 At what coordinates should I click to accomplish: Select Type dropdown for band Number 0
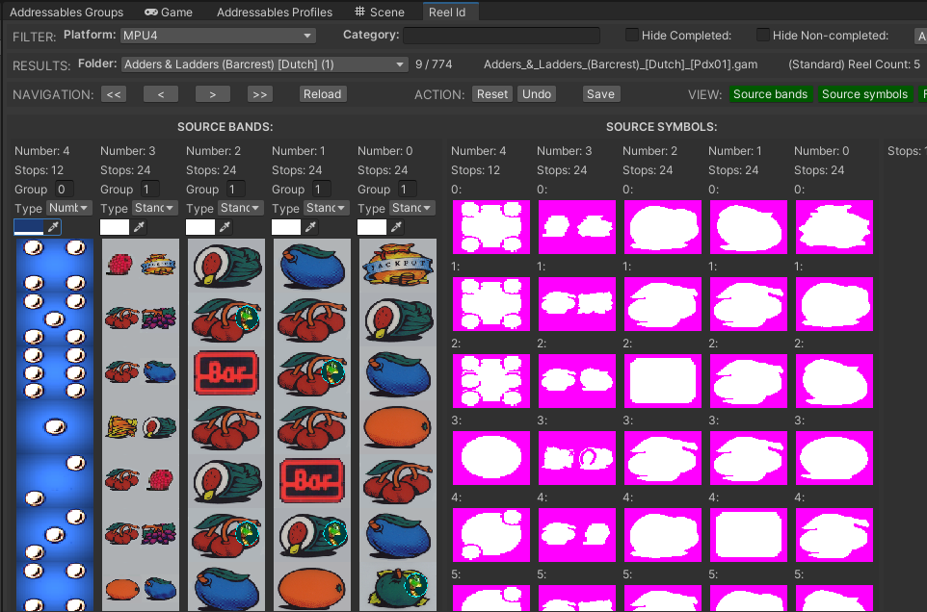[x=411, y=208]
